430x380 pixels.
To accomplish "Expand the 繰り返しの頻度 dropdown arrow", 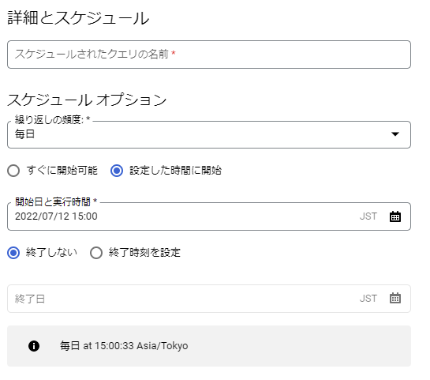I will tap(395, 134).
